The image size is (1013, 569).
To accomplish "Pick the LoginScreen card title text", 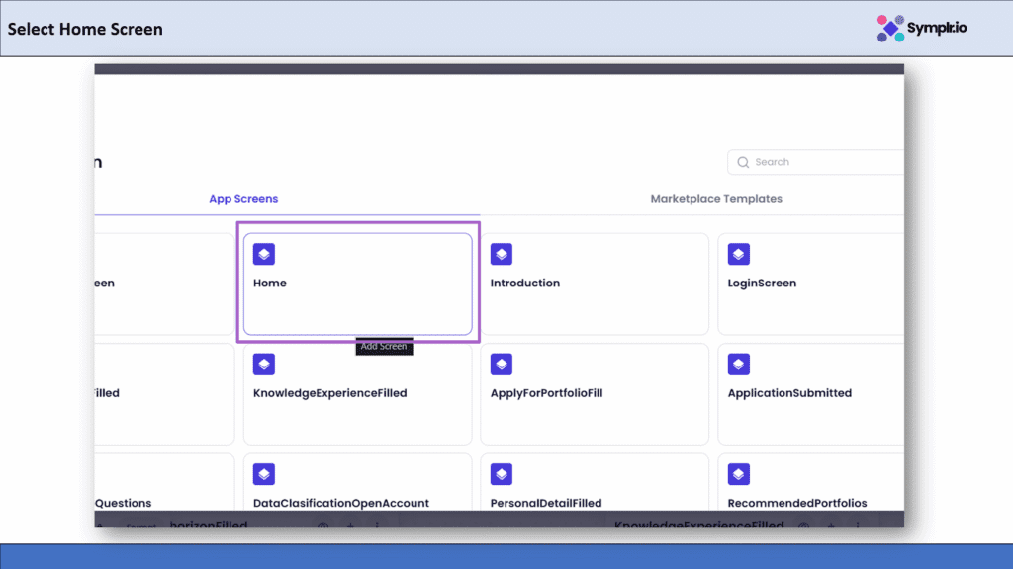I will [762, 283].
